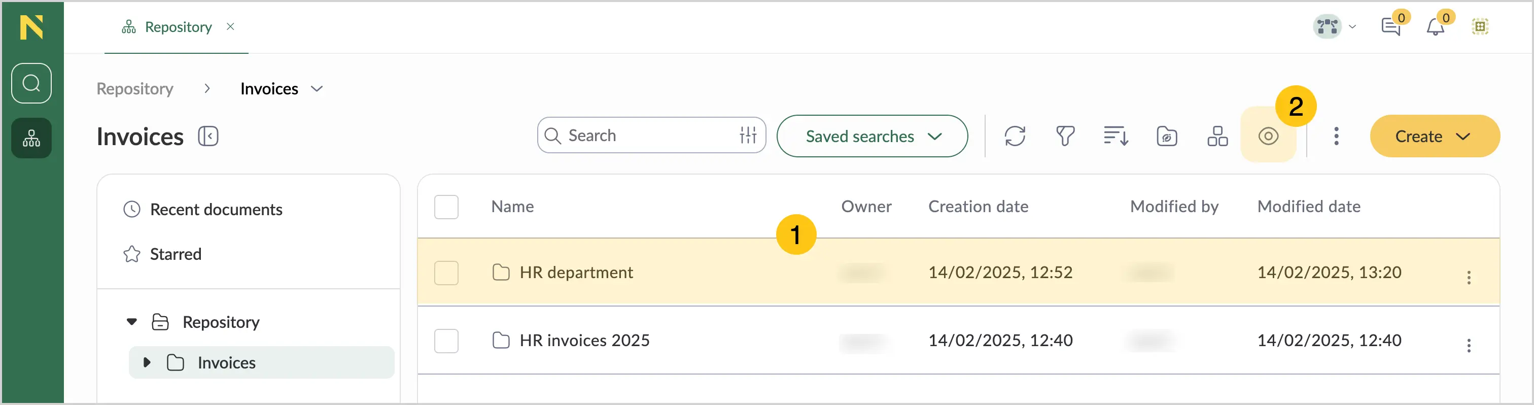Go to Repository breadcrumb

tap(135, 89)
